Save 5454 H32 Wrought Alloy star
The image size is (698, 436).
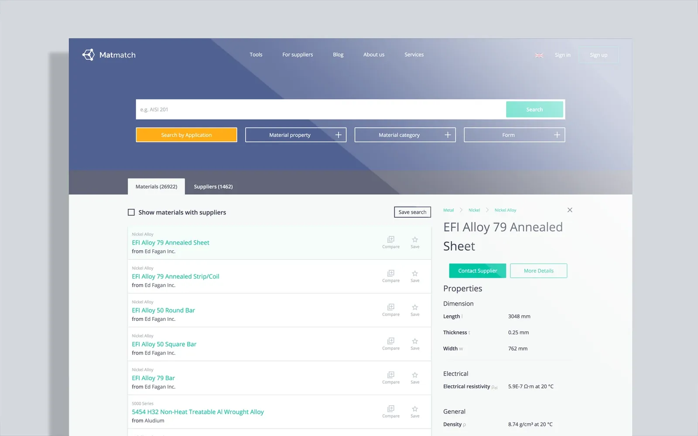click(415, 412)
